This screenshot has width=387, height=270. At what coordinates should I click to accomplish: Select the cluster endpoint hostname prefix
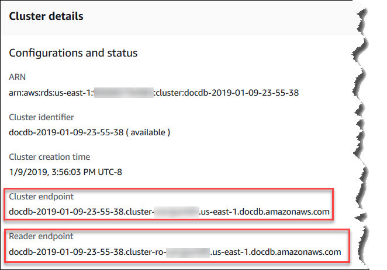(81, 212)
